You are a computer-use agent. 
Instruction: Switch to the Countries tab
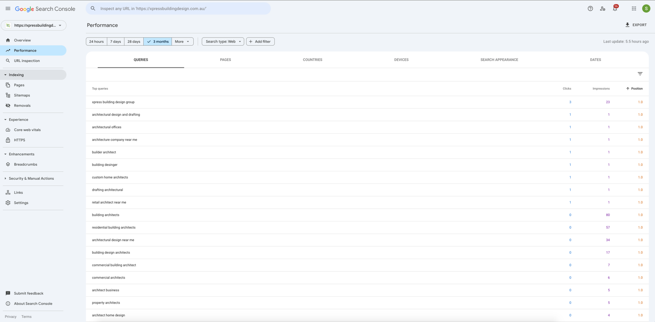(312, 60)
